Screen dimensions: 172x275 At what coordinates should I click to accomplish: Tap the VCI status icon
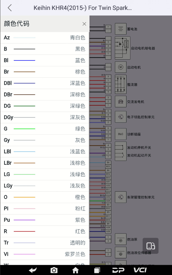point(140,270)
